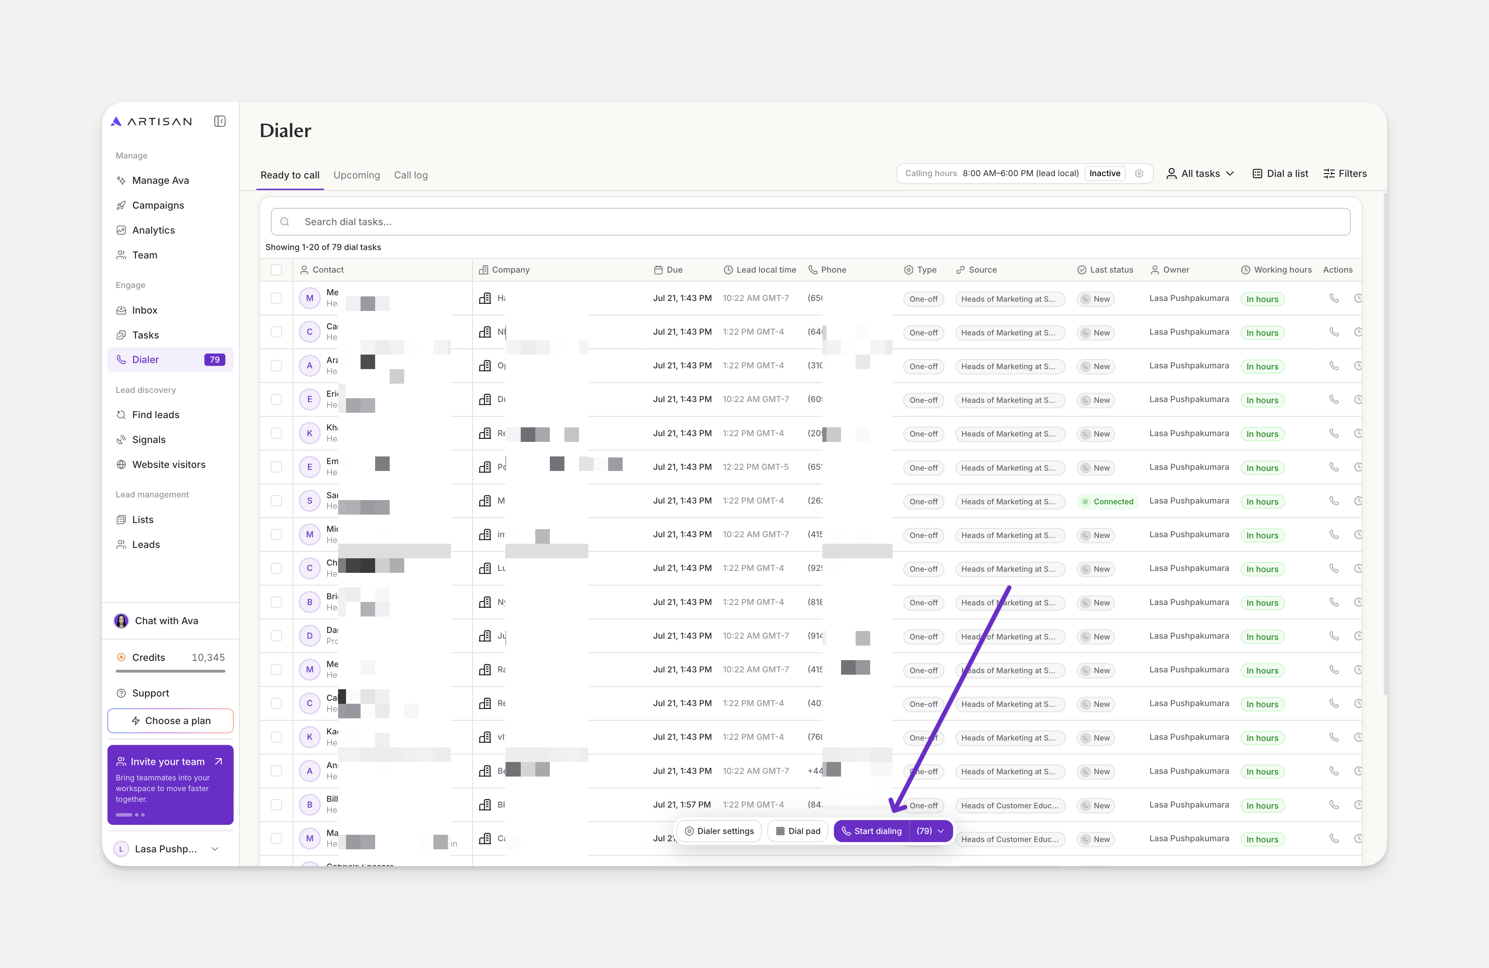Open the All tasks dropdown
Screen dimensions: 1489x968
pos(1200,174)
